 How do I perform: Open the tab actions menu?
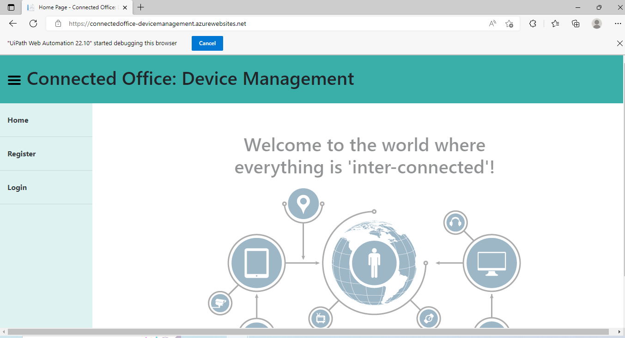tap(11, 7)
